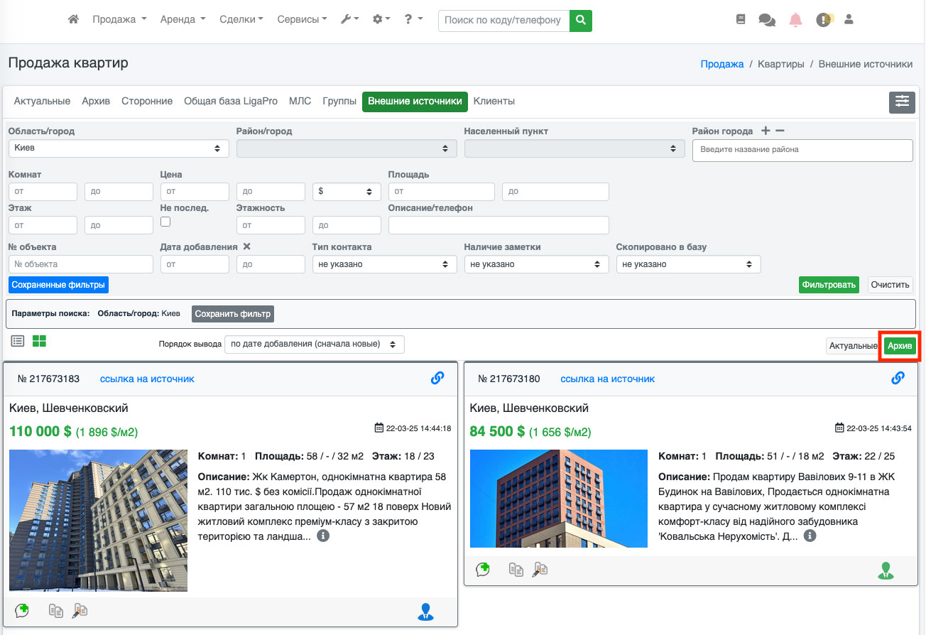This screenshot has width=926, height=635.
Task: Switch to the 'Общая база LigaPro' tab
Action: 231,102
